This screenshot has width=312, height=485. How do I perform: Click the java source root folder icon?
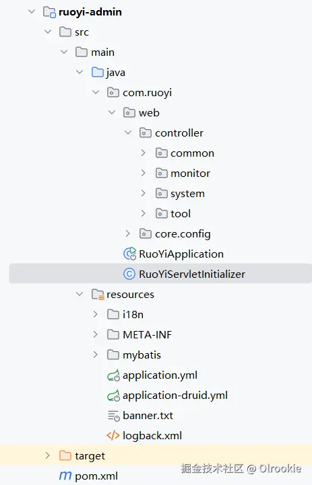click(x=97, y=73)
